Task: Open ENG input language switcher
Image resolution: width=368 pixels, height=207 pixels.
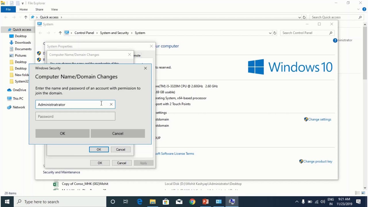Action: pyautogui.click(x=331, y=202)
